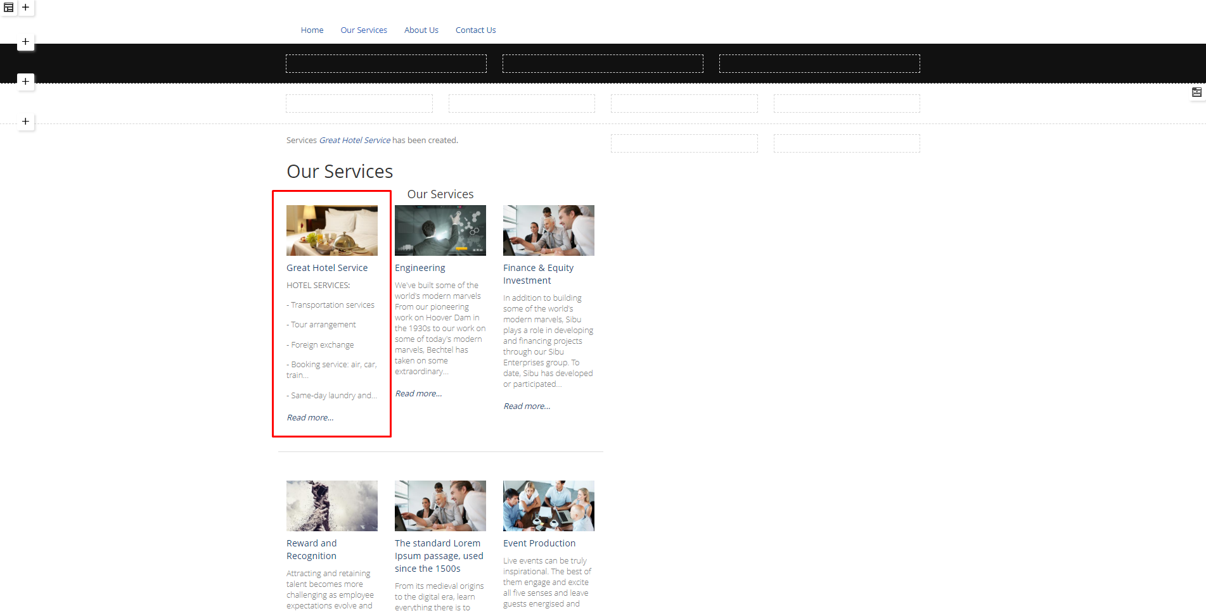
Task: Click the '- Booking service: air, car, train...' line
Action: click(331, 370)
